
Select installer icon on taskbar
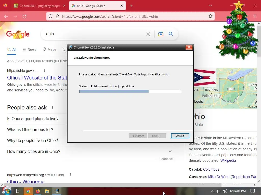point(57,191)
